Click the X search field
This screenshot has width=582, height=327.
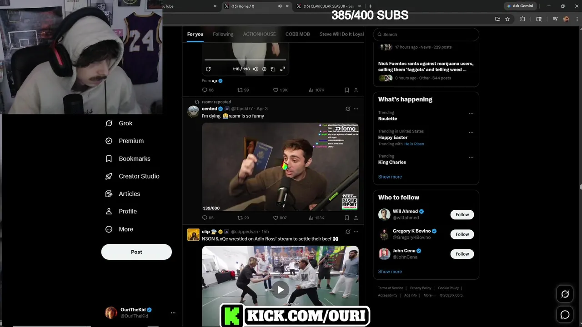point(426,35)
